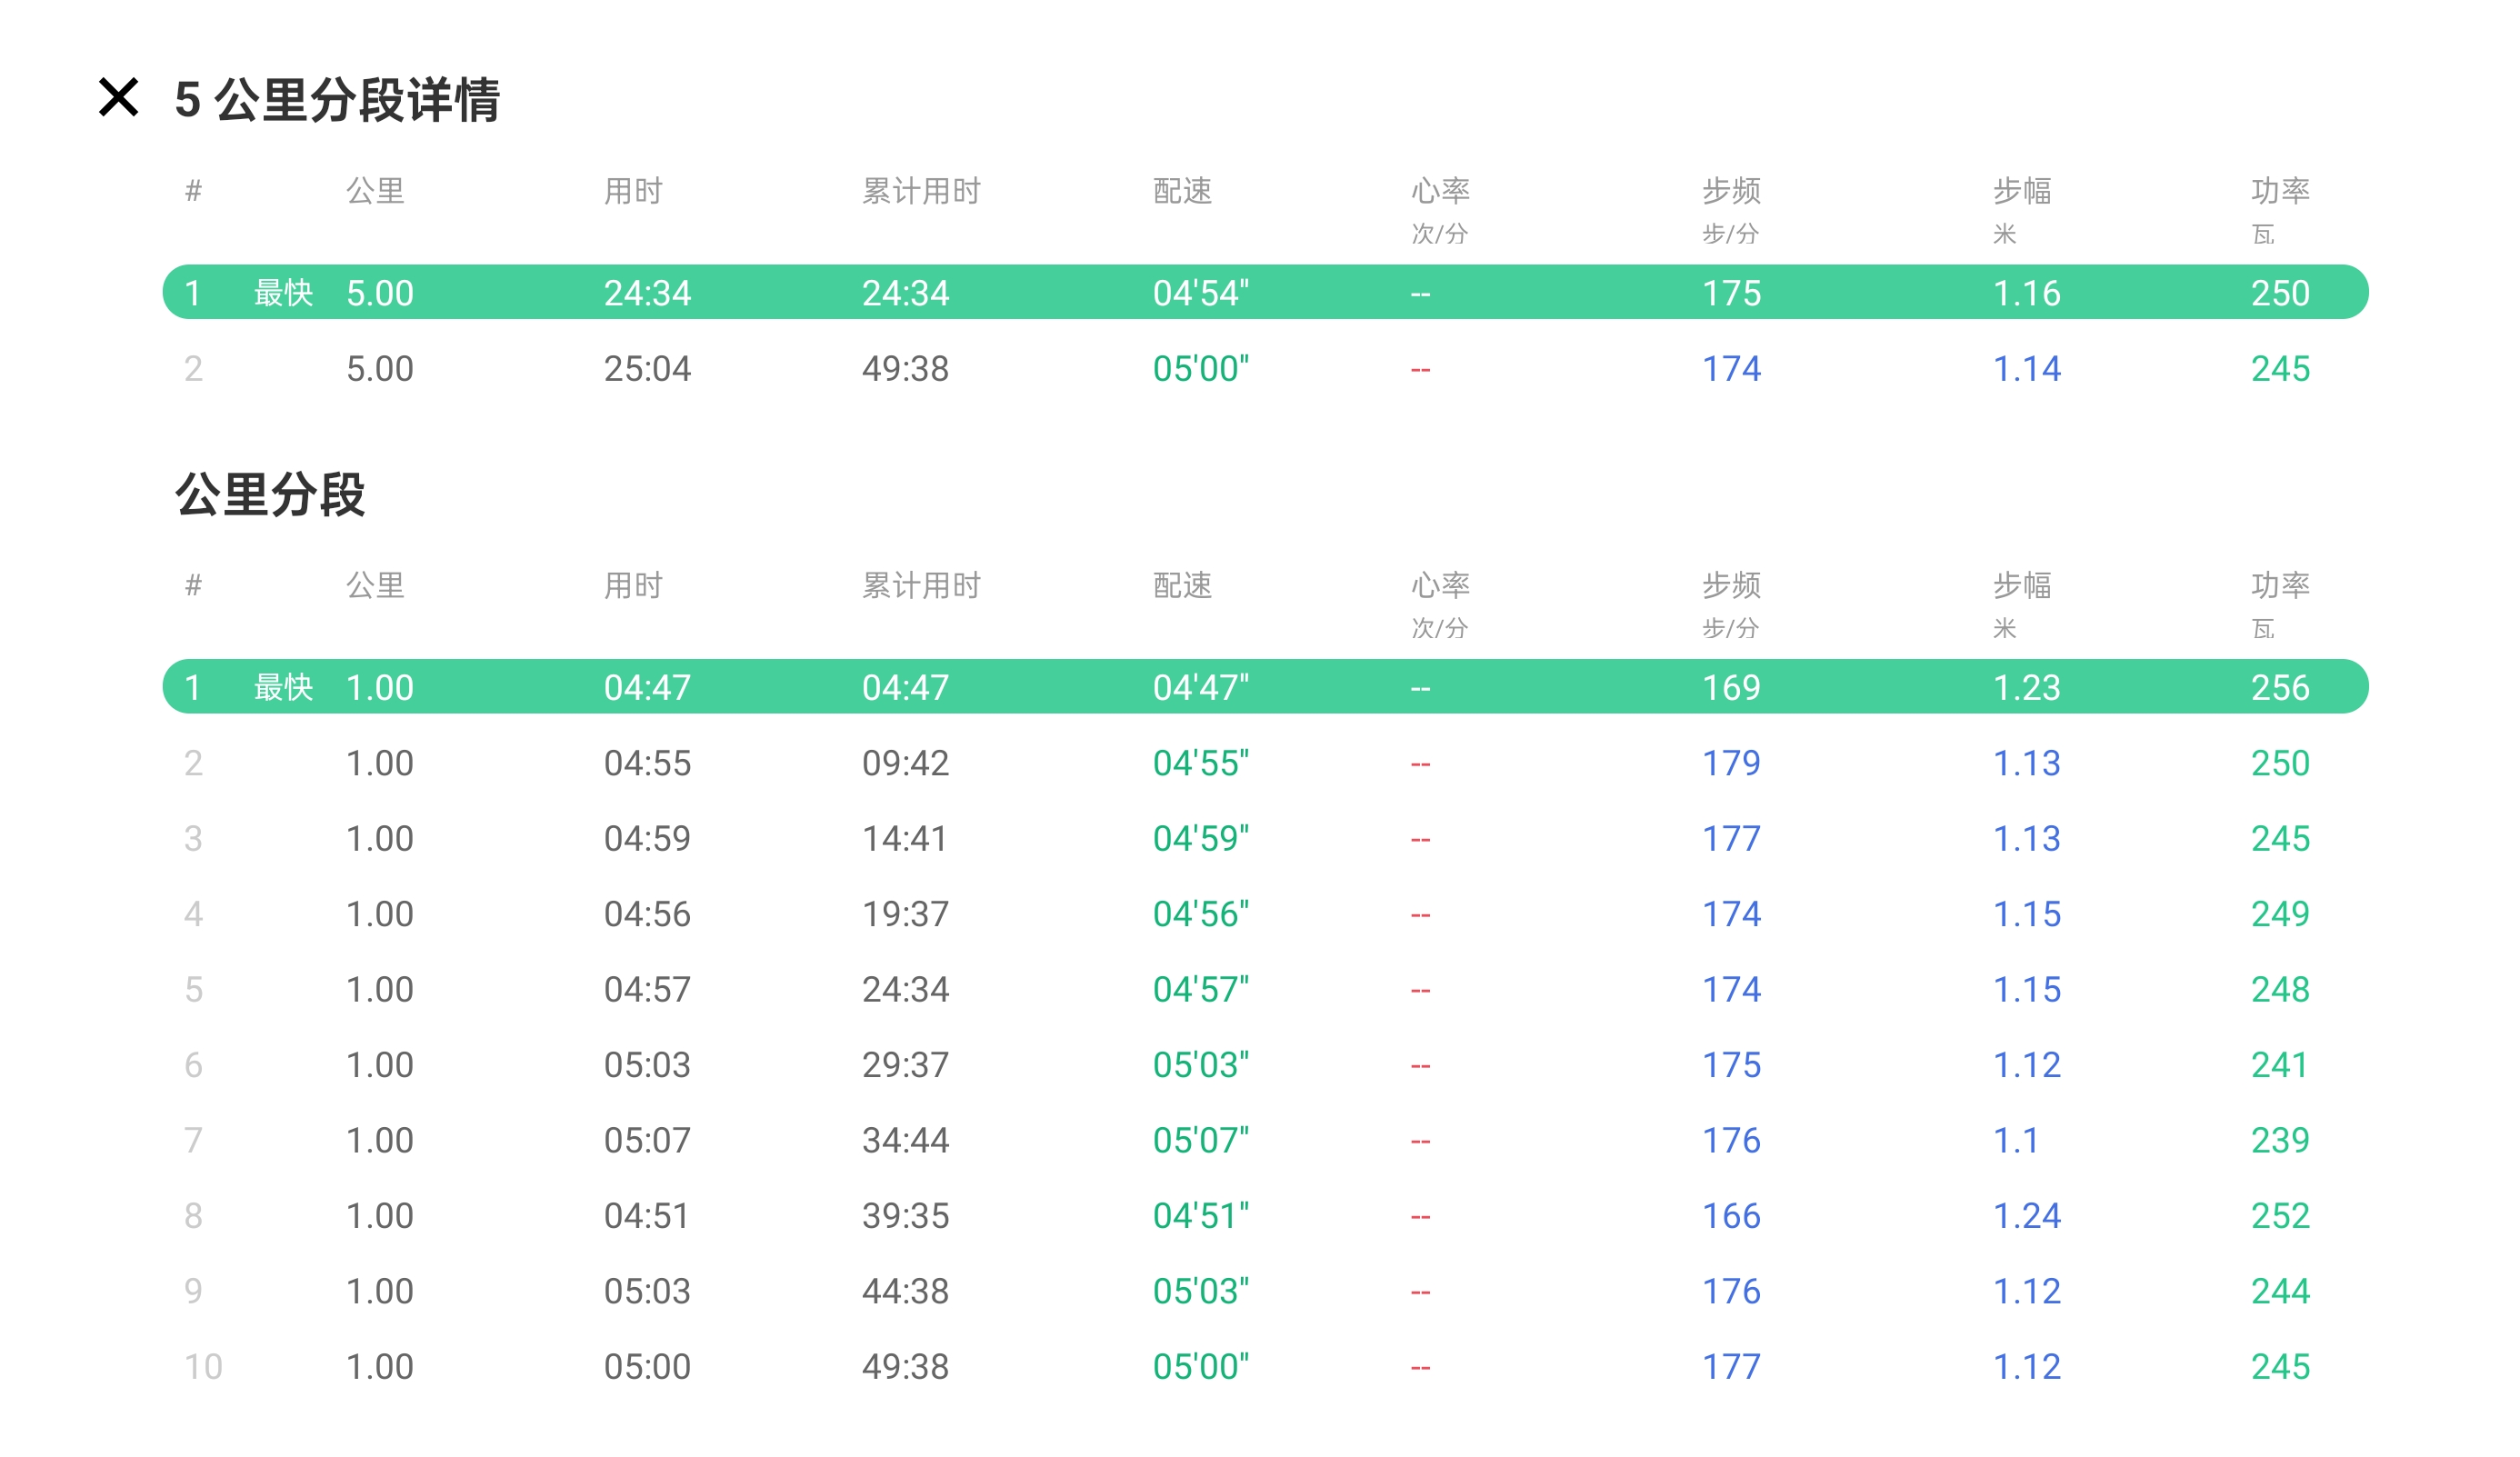The width and height of the screenshot is (2520, 1457).
Task: Click the 最快 badge in the 1.00 row
Action: (283, 686)
